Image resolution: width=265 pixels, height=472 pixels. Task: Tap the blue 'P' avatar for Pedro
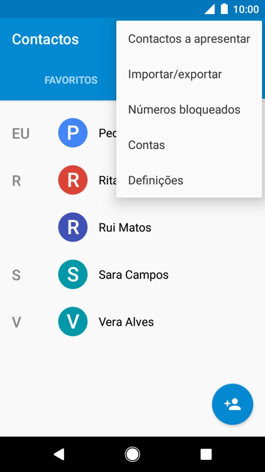click(x=73, y=133)
